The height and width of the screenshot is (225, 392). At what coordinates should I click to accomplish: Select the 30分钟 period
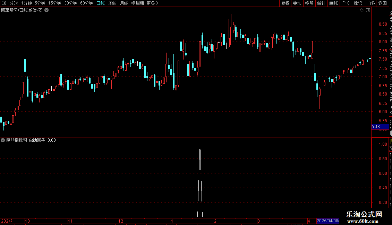click(x=70, y=3)
